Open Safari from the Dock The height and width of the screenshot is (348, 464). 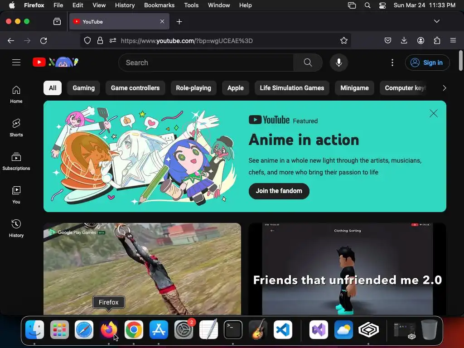[84, 329]
